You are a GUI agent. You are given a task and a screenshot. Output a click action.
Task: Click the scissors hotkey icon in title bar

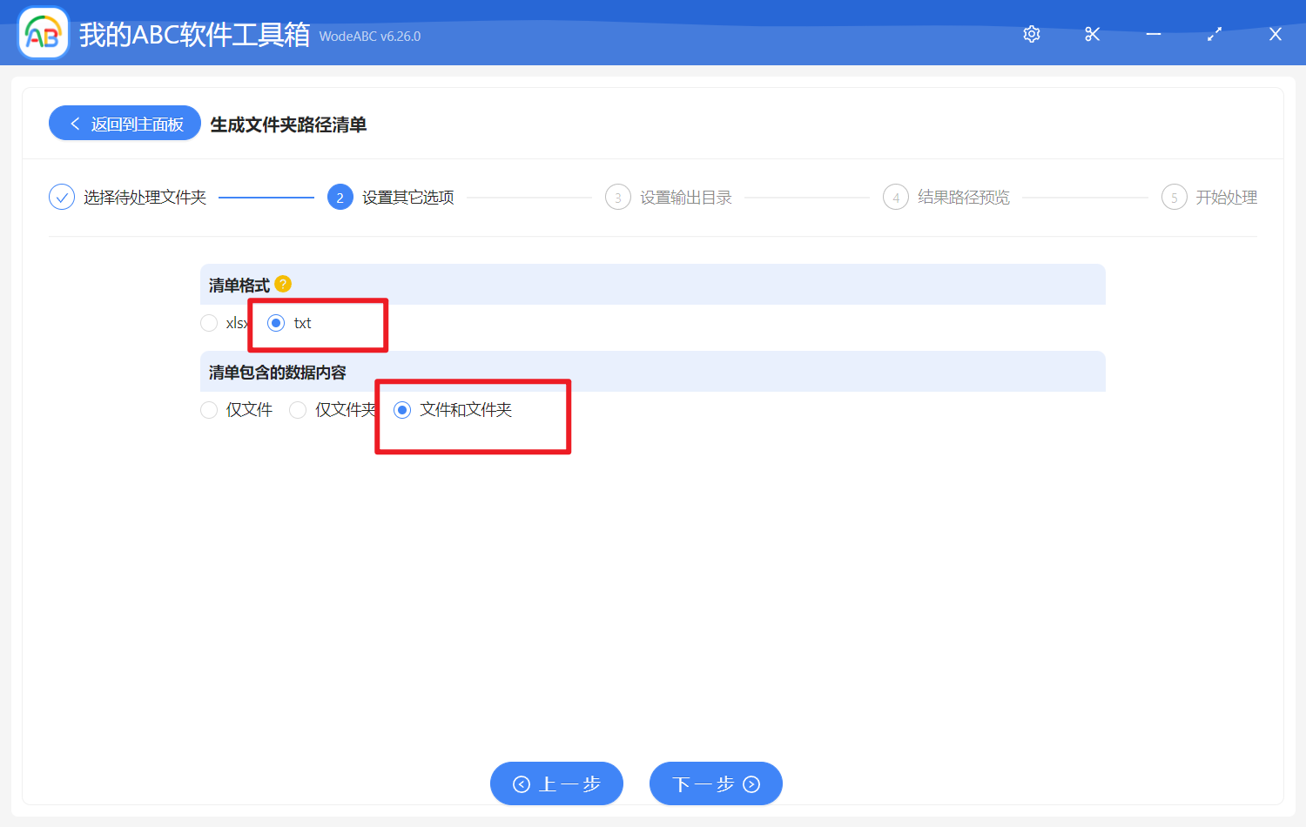[x=1092, y=34]
